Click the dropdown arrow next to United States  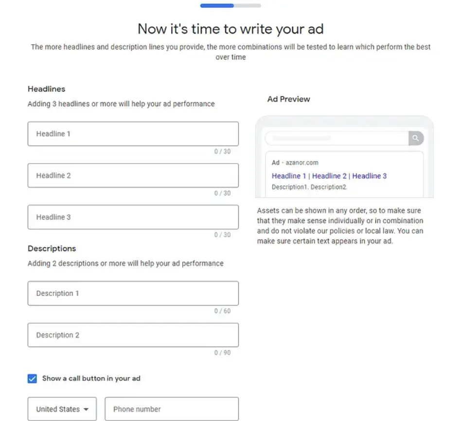(86, 409)
